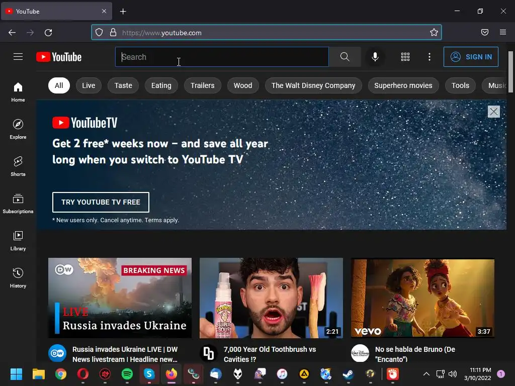
Task: Open Russia invades Ukraine LIVE title
Action: pos(125,354)
